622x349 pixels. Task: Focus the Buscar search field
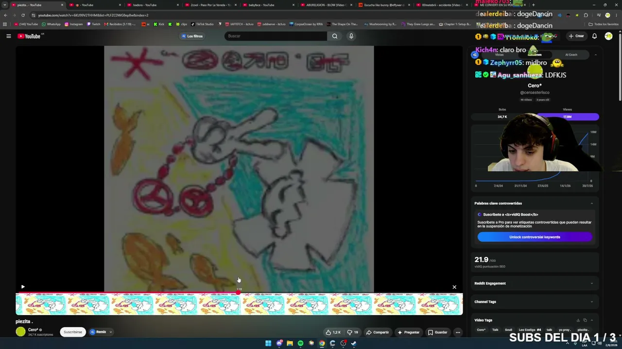[x=276, y=36]
